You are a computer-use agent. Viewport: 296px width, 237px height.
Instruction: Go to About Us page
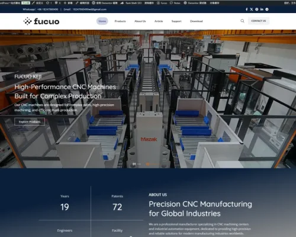[x=140, y=21]
